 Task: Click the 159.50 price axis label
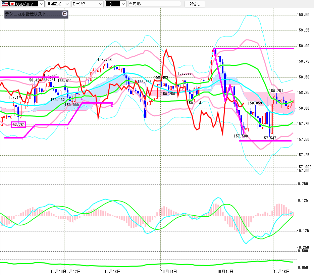[303, 15]
